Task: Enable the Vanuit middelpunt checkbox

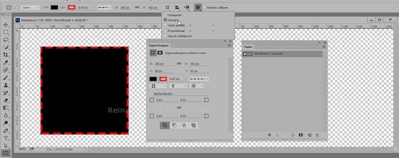Action: tap(166, 36)
